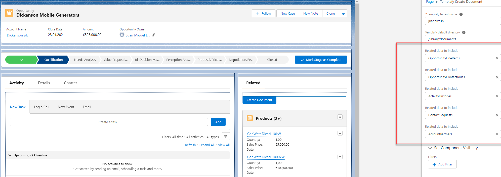Clear the OpportunityLineItems field
The image size is (501, 177).
pyautogui.click(x=497, y=58)
